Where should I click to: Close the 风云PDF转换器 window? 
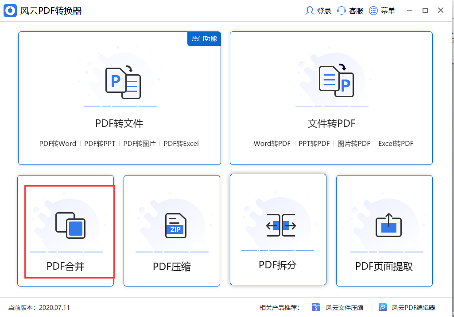click(x=441, y=11)
